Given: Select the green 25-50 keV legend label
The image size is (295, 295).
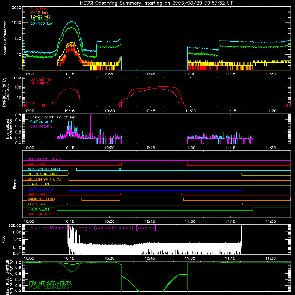Looking at the screenshot, I should (x=41, y=20).
